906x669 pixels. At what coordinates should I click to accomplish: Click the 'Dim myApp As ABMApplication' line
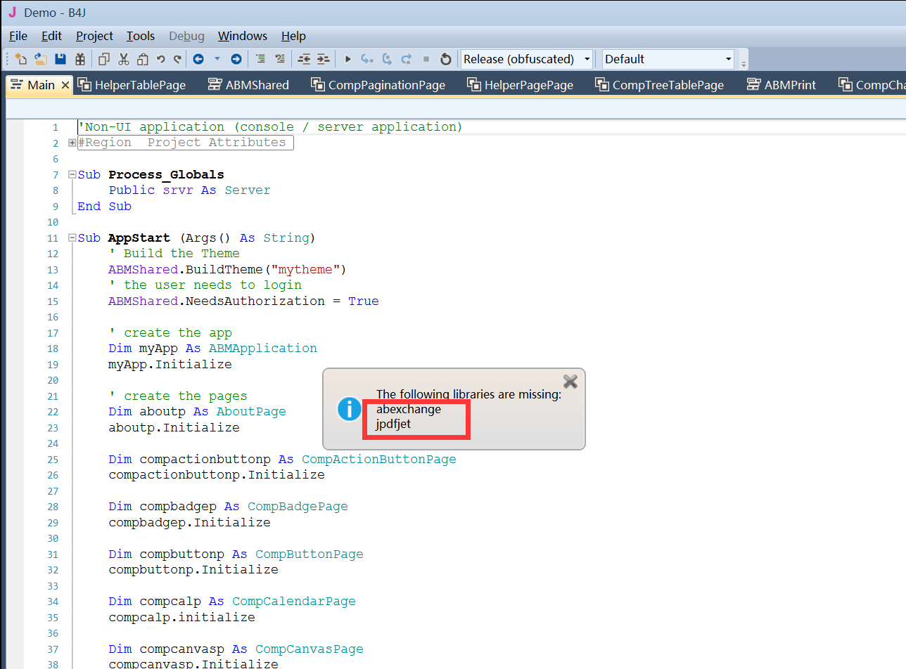click(x=212, y=349)
